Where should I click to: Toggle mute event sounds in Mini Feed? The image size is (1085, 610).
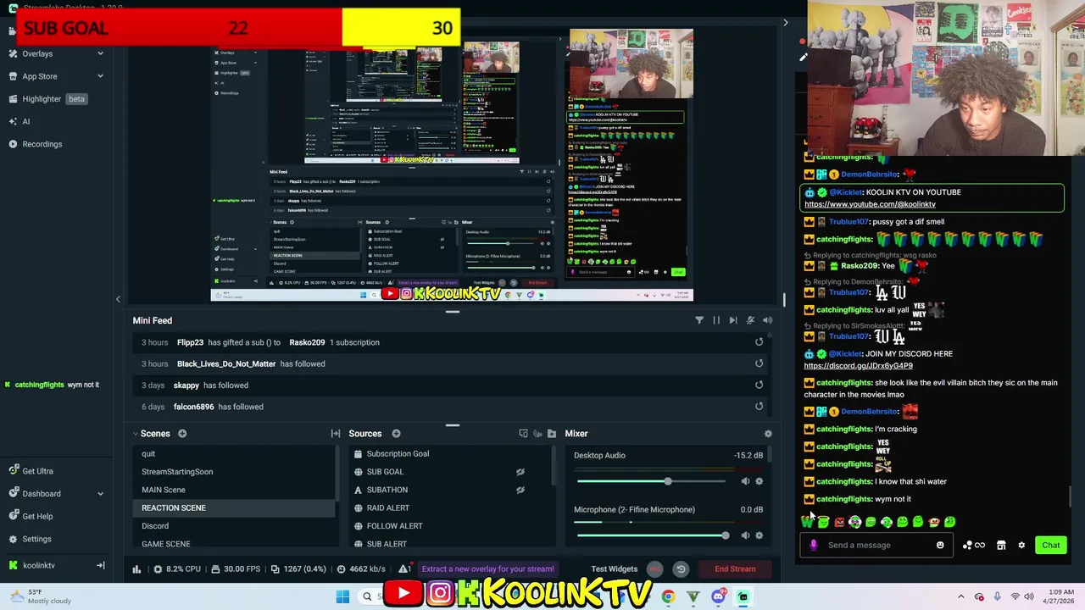click(750, 320)
